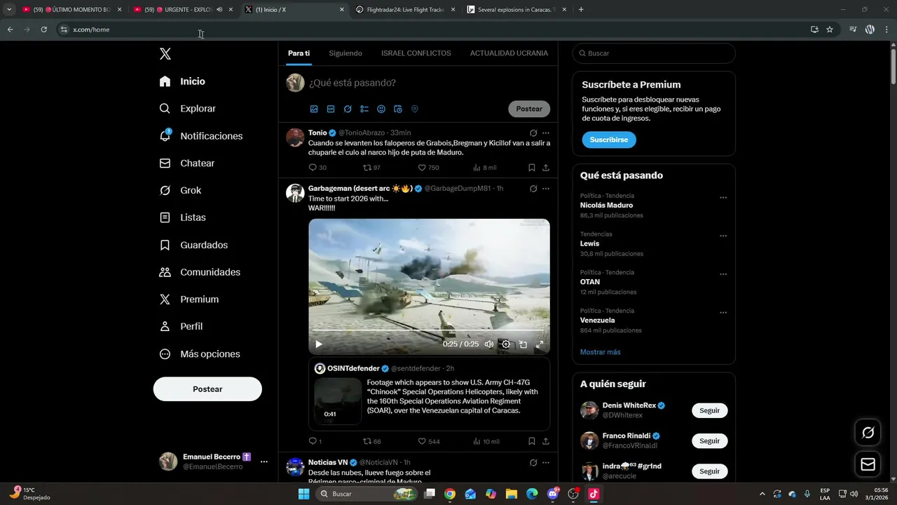Repost Garbageman's post showing 66
The height and width of the screenshot is (505, 897).
(x=371, y=441)
